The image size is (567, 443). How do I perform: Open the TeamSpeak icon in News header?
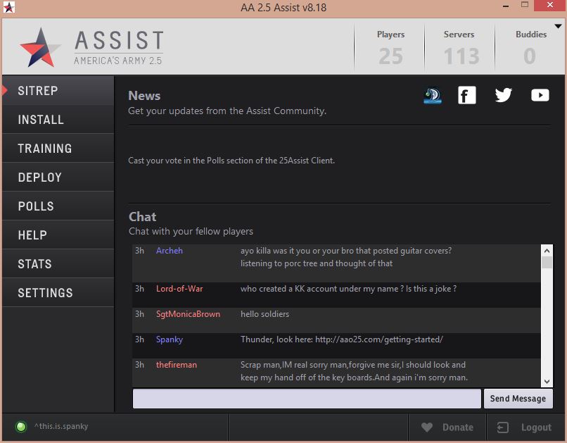coord(433,96)
